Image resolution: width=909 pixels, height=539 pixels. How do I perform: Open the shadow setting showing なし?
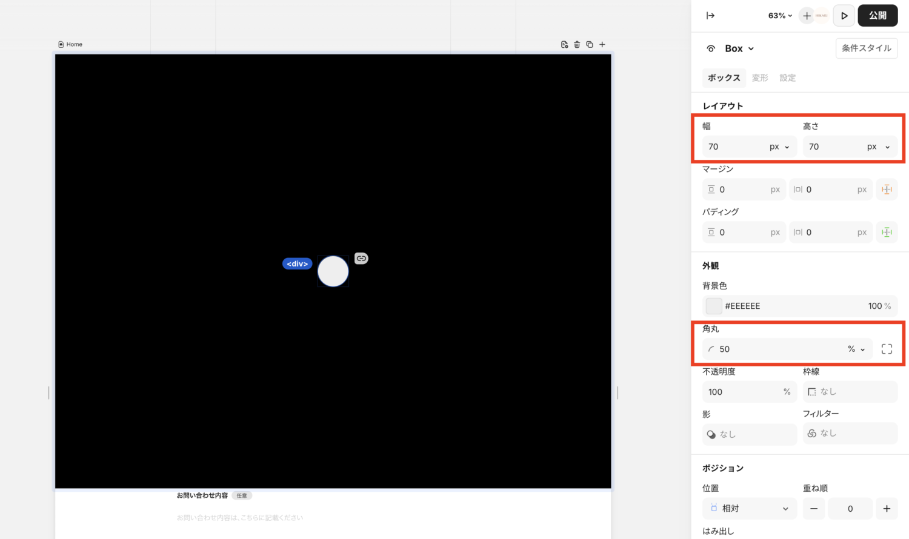pyautogui.click(x=749, y=434)
